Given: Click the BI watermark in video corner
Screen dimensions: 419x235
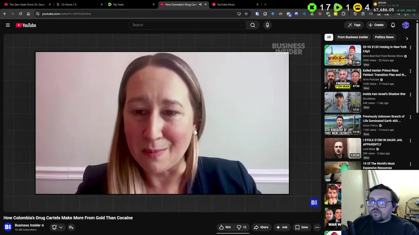Looking at the screenshot, I should tap(314, 203).
